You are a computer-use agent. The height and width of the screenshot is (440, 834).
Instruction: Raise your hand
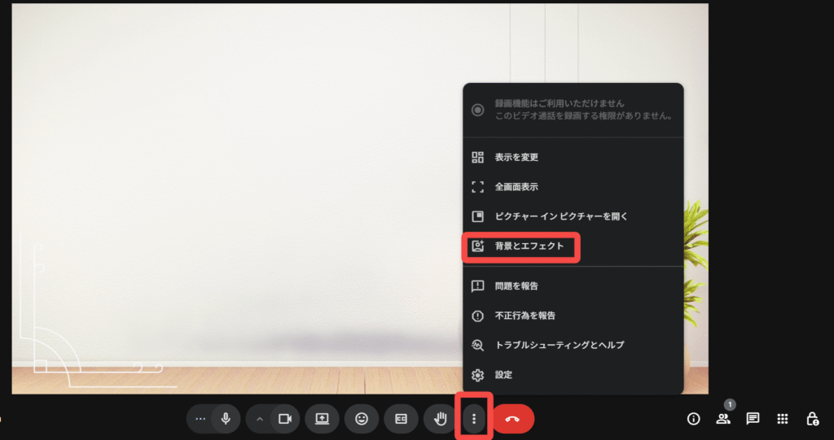pyautogui.click(x=441, y=419)
